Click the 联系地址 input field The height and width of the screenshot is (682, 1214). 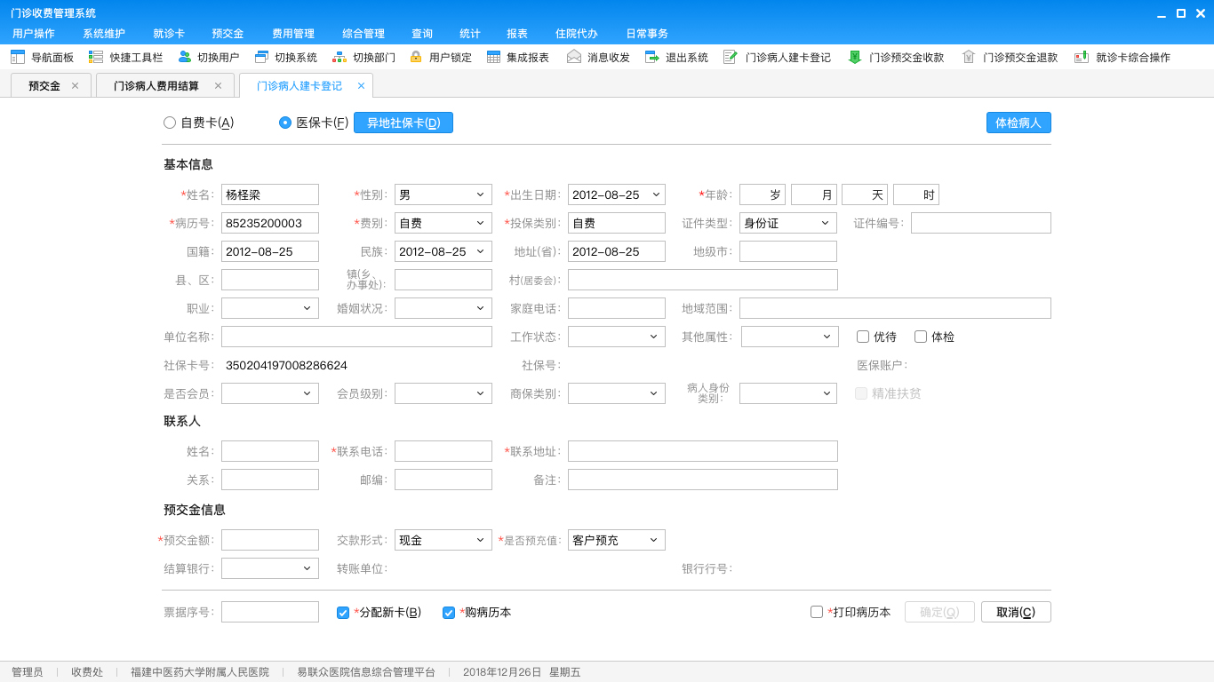(x=703, y=451)
